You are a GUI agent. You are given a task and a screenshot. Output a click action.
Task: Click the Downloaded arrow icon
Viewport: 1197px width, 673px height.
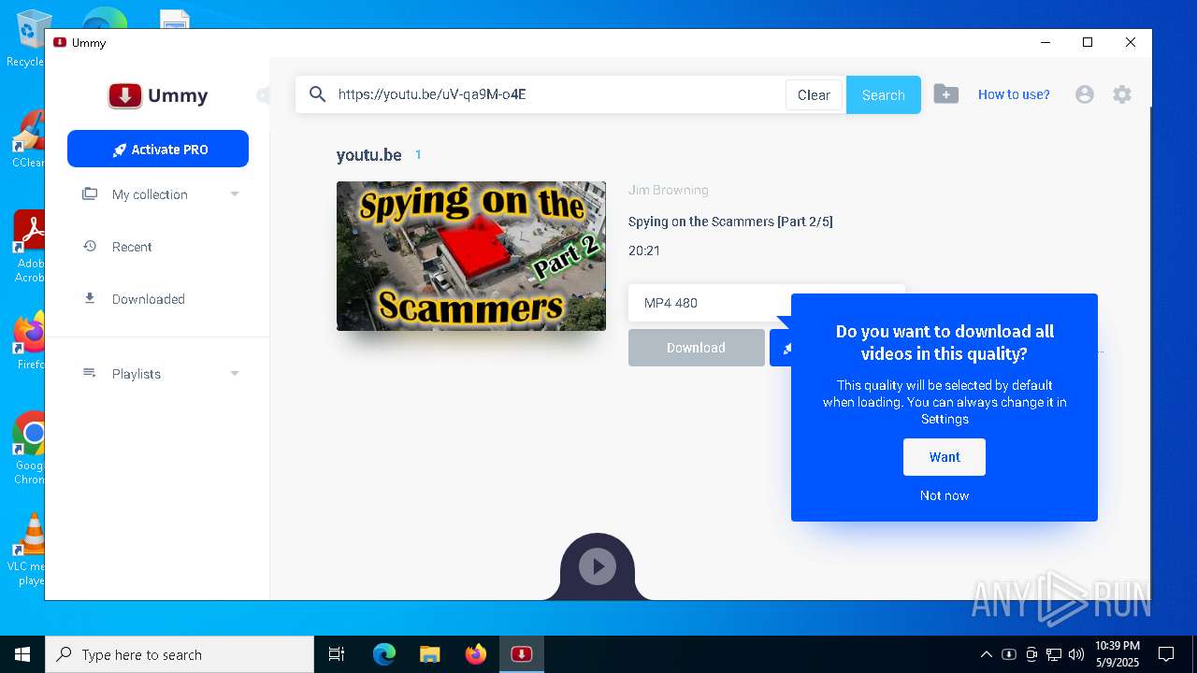coord(90,299)
